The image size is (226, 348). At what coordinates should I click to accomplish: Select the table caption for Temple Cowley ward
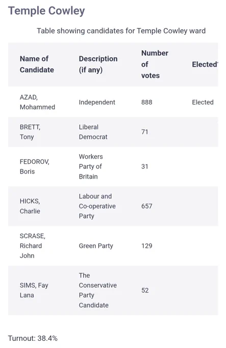121,31
